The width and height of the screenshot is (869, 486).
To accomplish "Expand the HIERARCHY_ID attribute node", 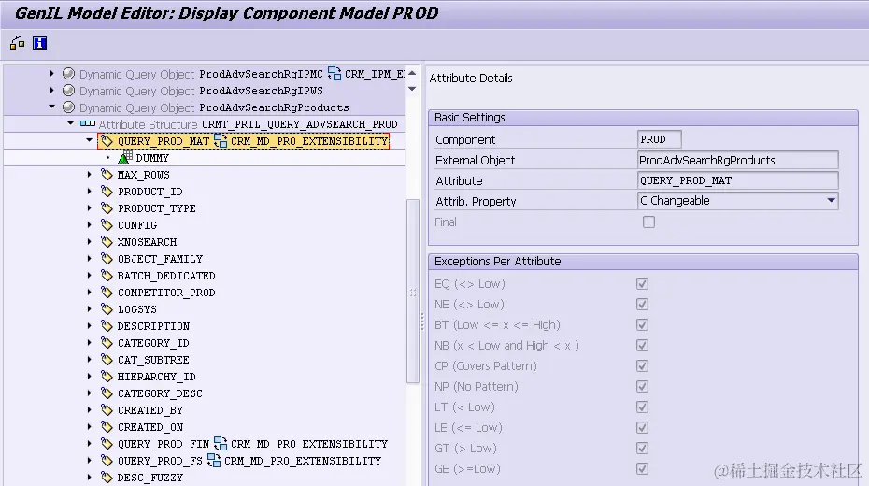I will click(89, 377).
